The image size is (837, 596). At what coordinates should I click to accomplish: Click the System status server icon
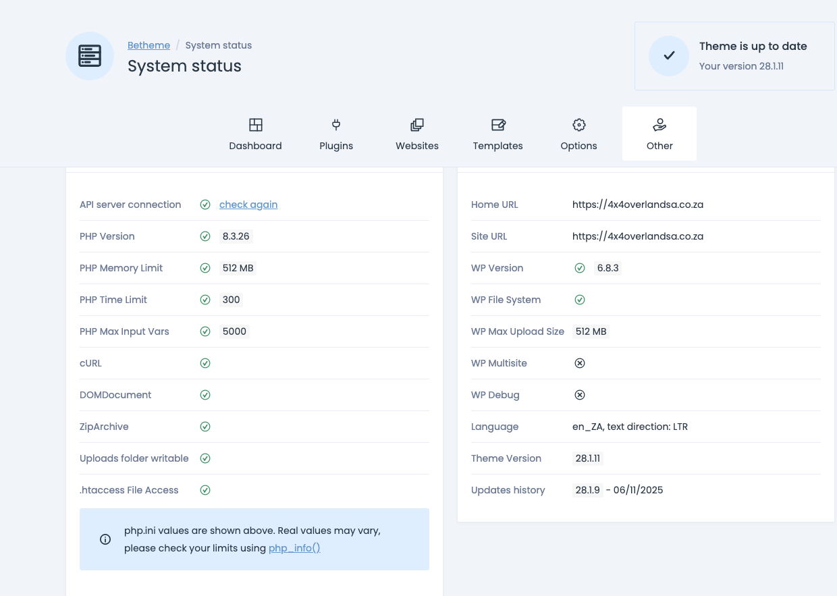click(x=90, y=56)
